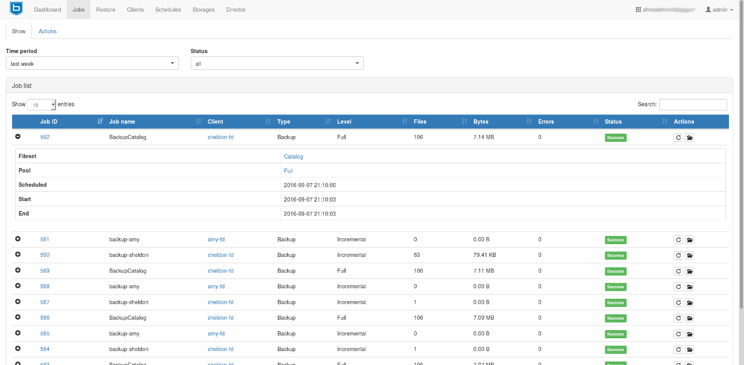Expand details for job 591
The image size is (744, 365).
(x=17, y=239)
